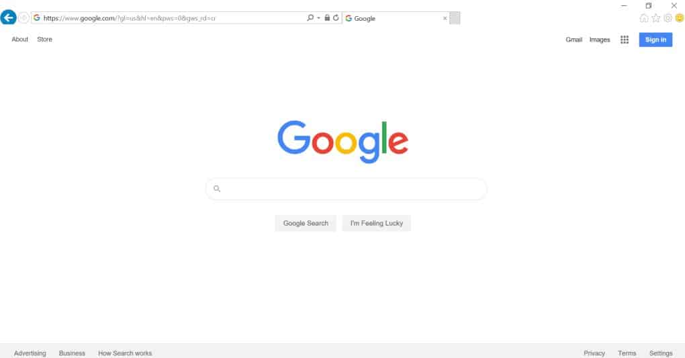Click the blue Sign in button
The image size is (685, 358).
[x=655, y=40]
